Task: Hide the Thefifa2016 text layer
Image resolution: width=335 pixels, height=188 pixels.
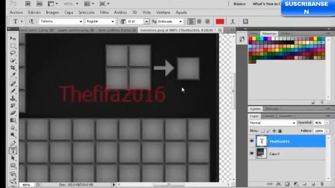Action: tap(252, 141)
